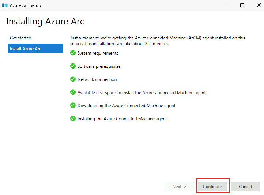The height and width of the screenshot is (195, 264).
Task: Click the green check beside Installing the agent
Action: click(x=73, y=118)
